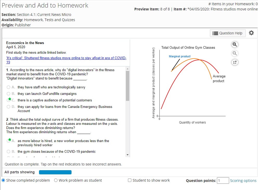Open Scoring options link
258x190 pixels.
243,181
